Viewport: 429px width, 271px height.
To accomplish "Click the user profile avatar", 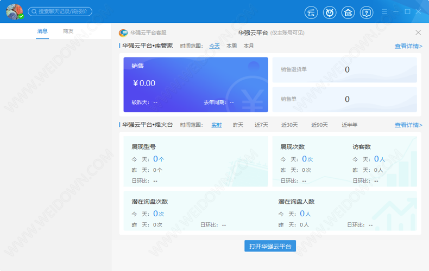I will tap(14, 11).
